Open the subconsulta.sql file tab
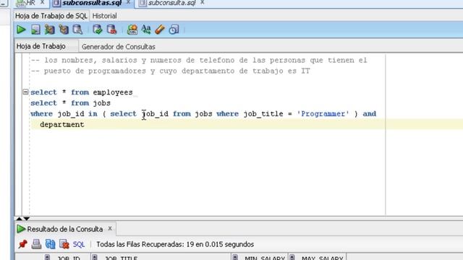 tap(172, 3)
